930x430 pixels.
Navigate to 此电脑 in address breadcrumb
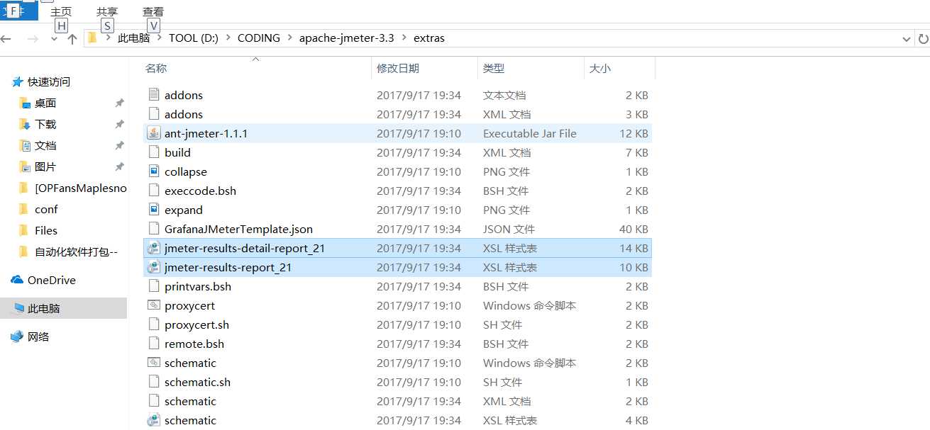pos(133,38)
